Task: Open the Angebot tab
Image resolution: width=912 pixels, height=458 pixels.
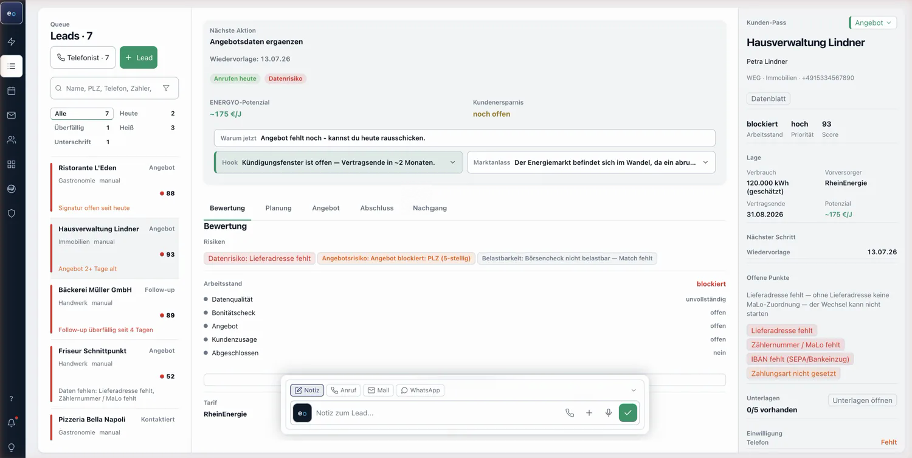Action: [x=326, y=208]
